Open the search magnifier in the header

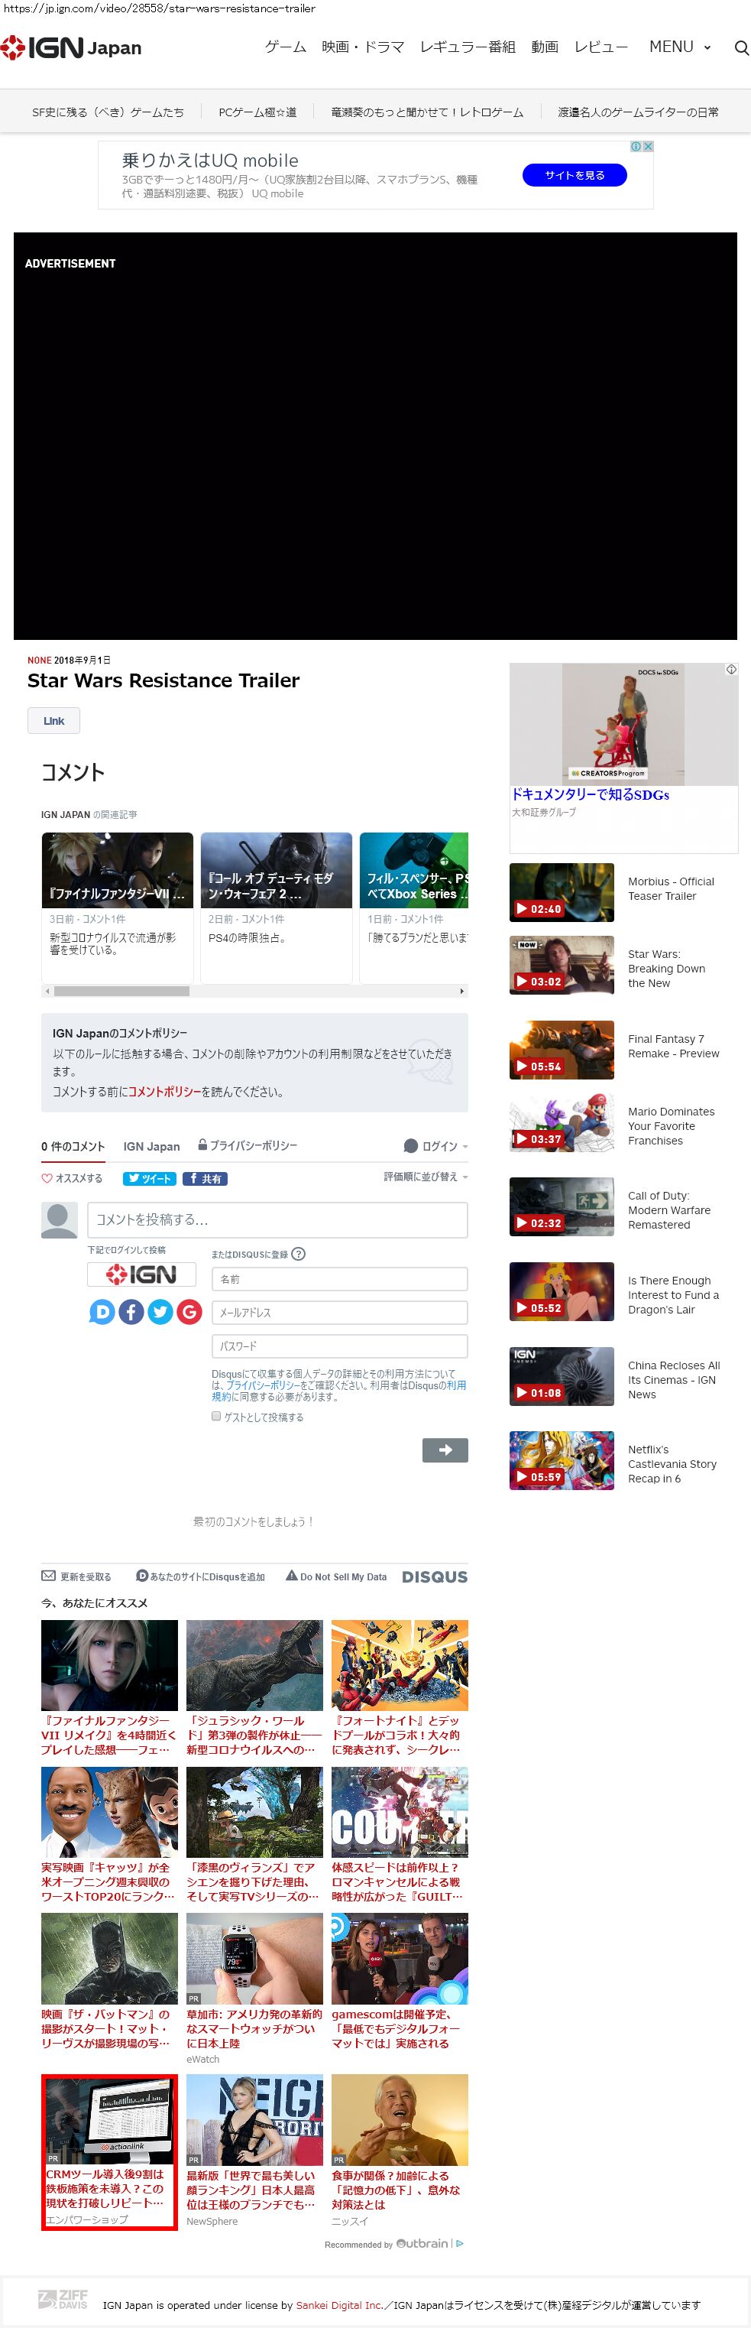[x=740, y=48]
